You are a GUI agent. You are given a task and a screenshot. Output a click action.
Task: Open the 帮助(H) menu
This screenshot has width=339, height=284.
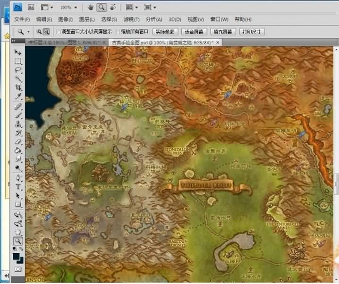coord(243,19)
